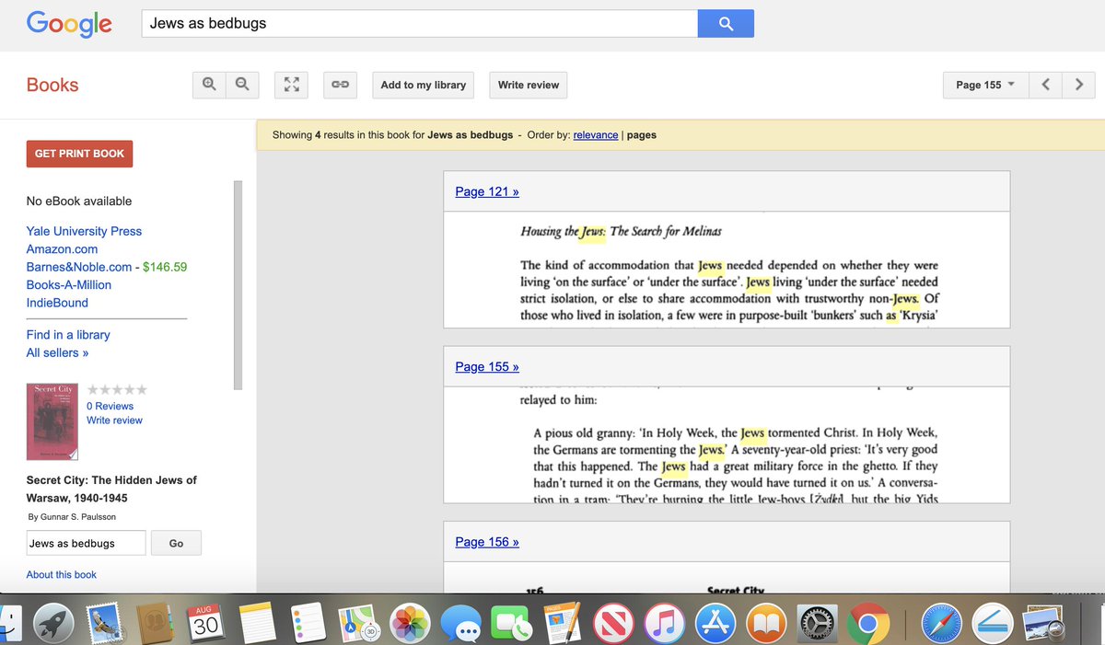The image size is (1105, 645).
Task: Click the Go button beside book search
Action: (176, 544)
